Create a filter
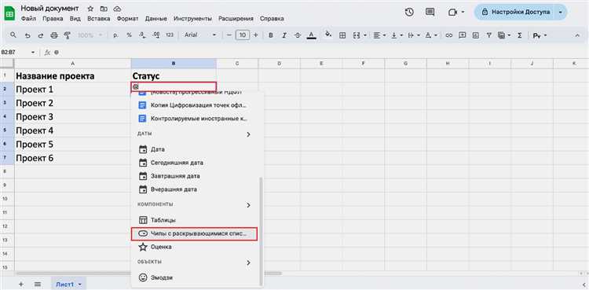This screenshot has width=589, height=290. [x=489, y=35]
